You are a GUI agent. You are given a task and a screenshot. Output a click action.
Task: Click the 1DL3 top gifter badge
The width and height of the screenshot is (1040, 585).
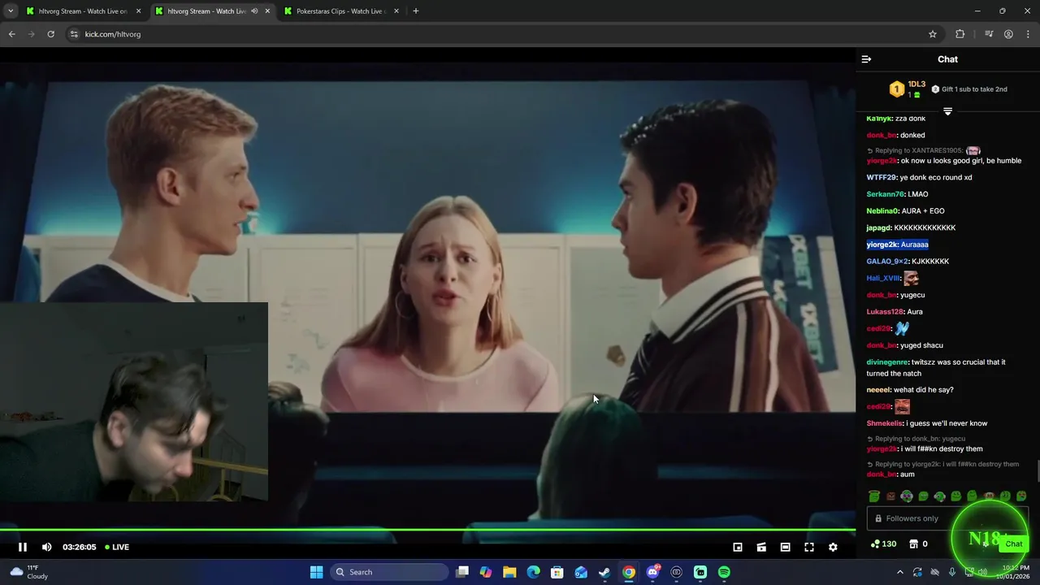(908, 89)
